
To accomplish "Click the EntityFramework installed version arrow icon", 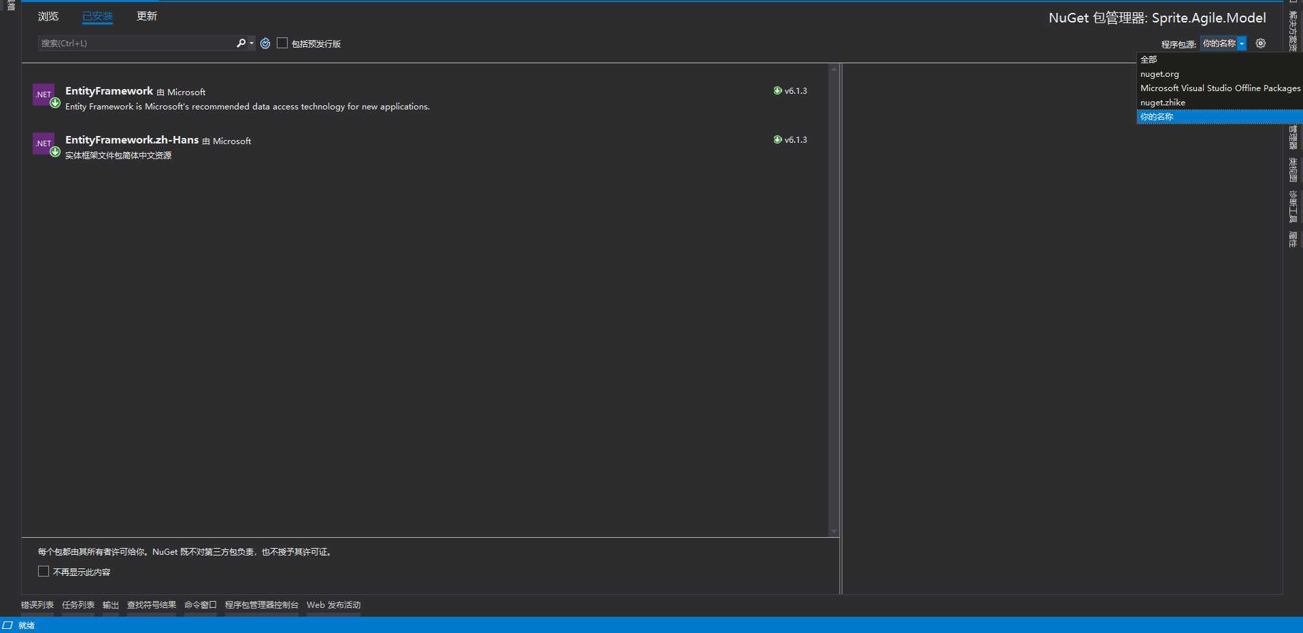I will click(777, 90).
